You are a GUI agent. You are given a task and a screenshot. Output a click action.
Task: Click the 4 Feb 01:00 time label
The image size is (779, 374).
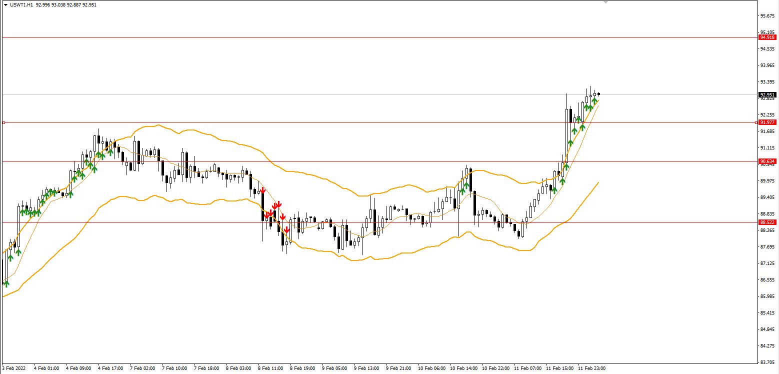click(x=46, y=368)
